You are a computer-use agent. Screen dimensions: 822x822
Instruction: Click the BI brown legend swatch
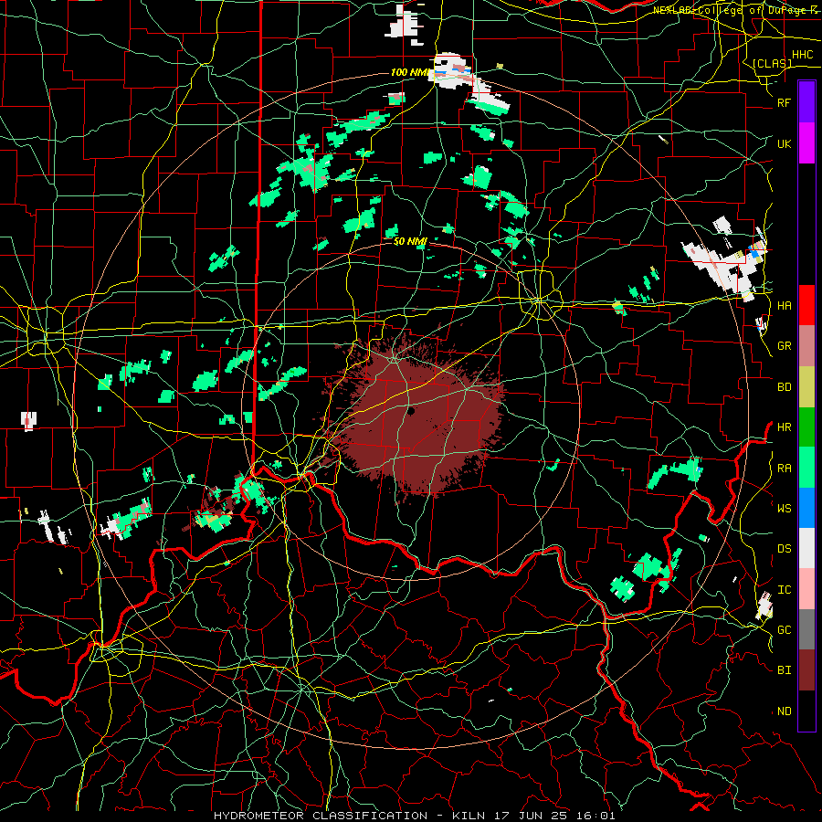point(806,670)
